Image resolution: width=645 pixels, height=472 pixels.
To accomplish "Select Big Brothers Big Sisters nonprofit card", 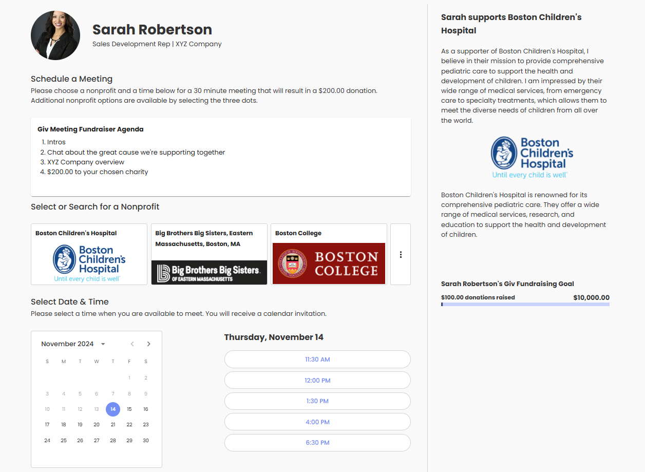I will click(x=209, y=254).
